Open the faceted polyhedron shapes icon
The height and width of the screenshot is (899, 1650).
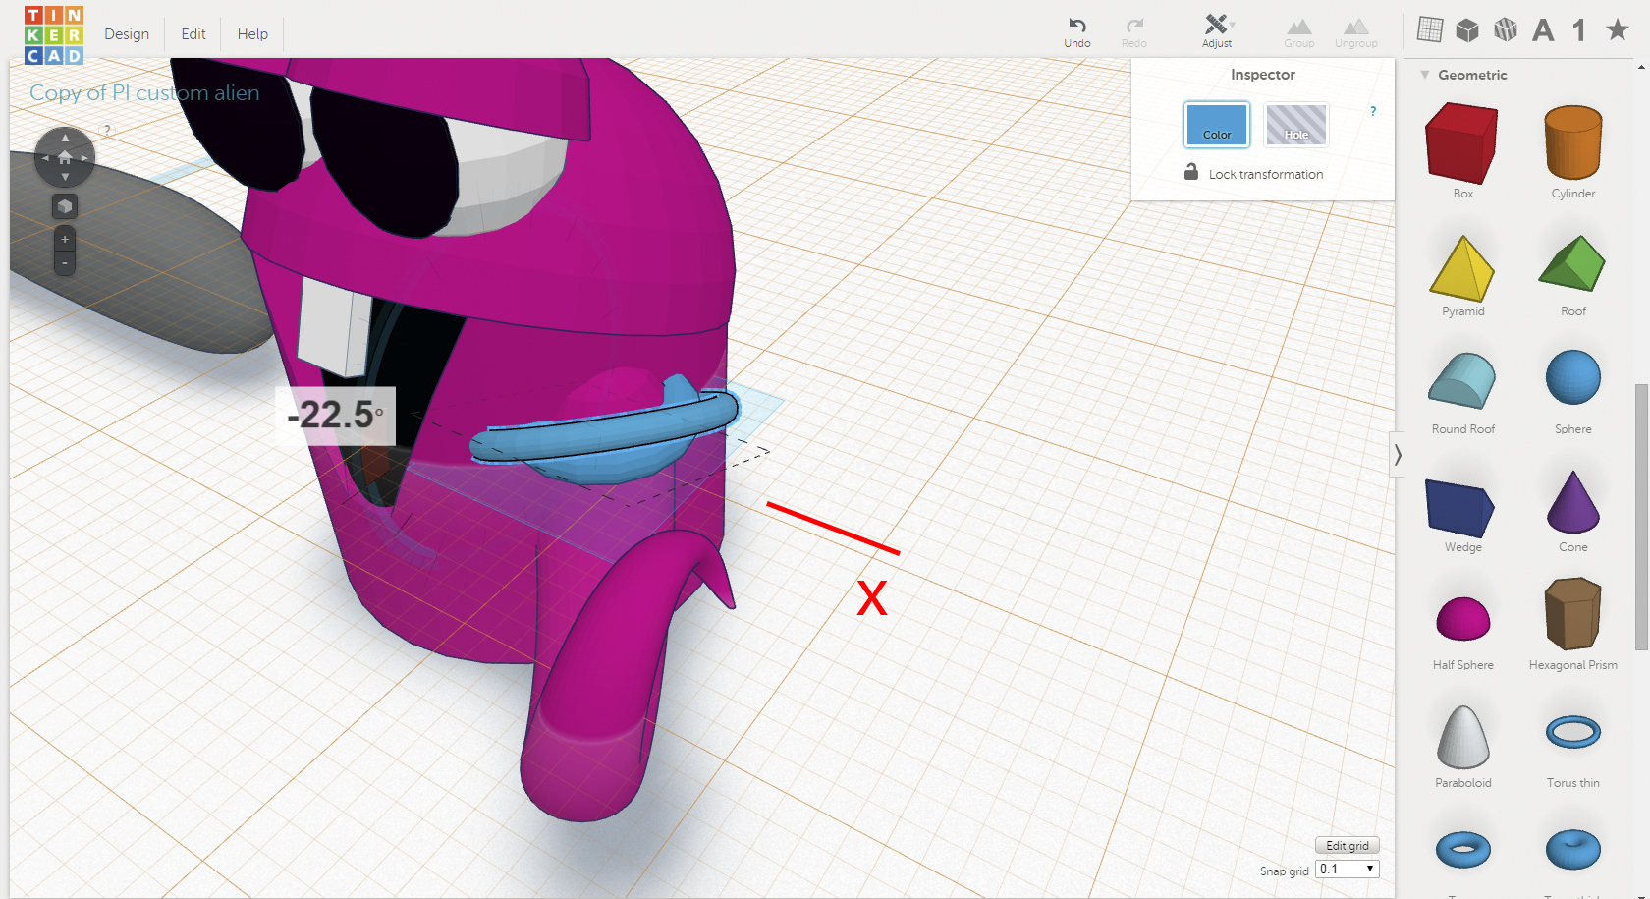click(x=1505, y=30)
